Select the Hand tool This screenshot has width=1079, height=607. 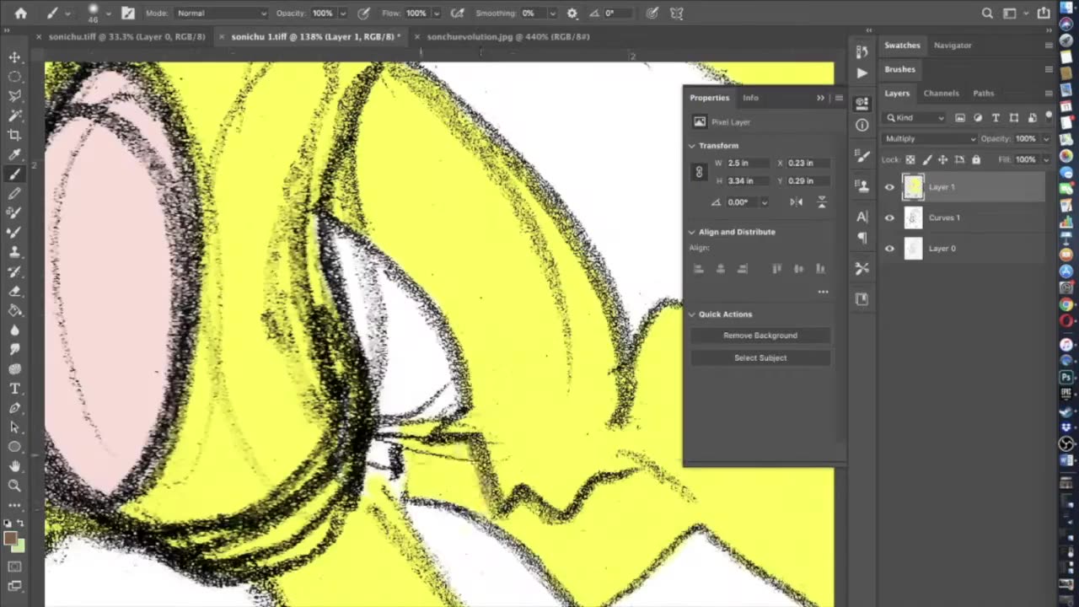click(x=14, y=465)
